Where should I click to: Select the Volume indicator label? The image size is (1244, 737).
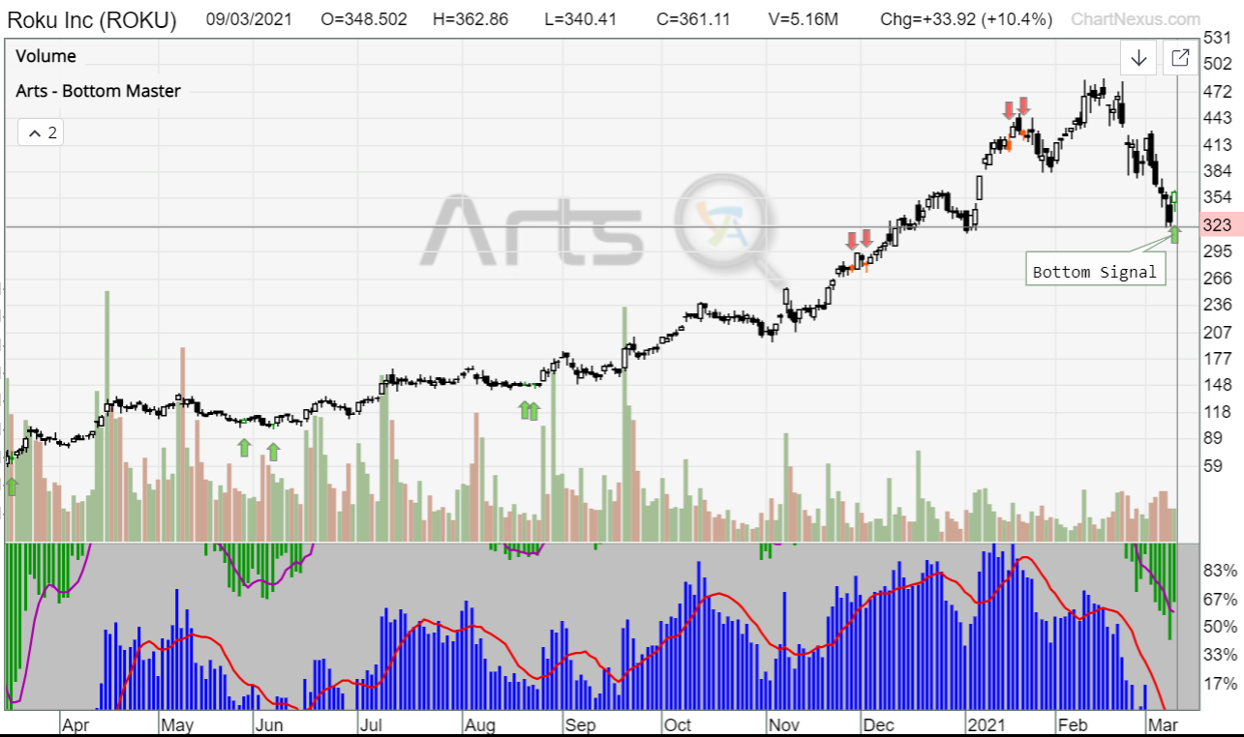46,56
